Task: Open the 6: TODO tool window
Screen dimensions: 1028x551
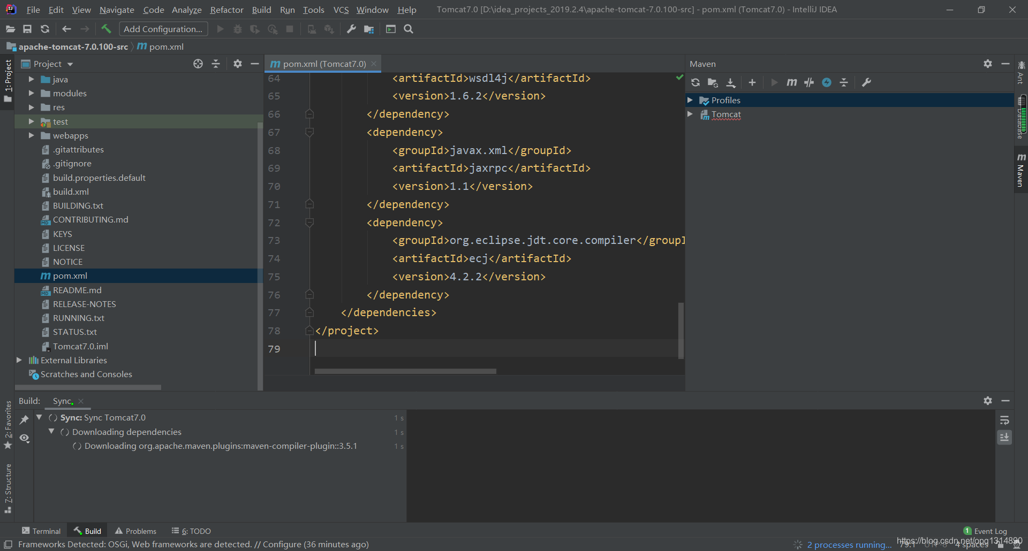Action: pos(191,531)
